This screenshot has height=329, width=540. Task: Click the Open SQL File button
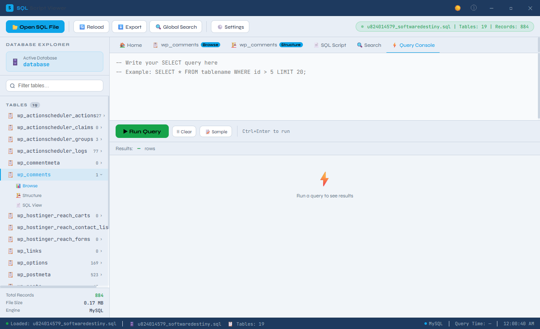35,27
